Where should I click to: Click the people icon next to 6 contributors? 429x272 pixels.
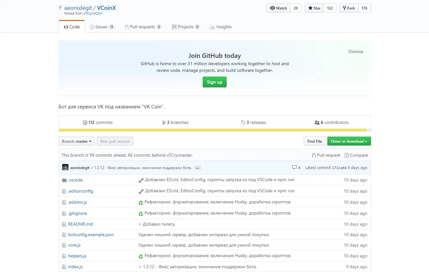point(317,123)
